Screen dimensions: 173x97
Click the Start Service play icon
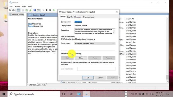[x=43, y=10]
